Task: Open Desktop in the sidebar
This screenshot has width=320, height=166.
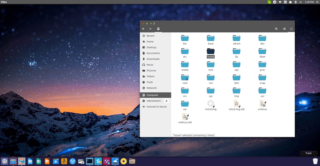Action: pos(156,47)
